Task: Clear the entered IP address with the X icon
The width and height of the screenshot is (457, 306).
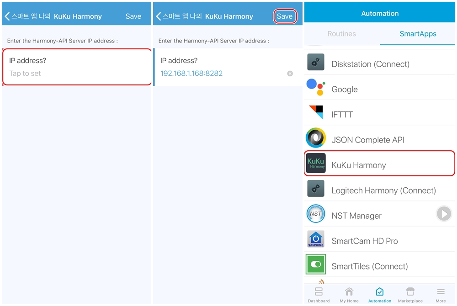Action: [x=290, y=74]
